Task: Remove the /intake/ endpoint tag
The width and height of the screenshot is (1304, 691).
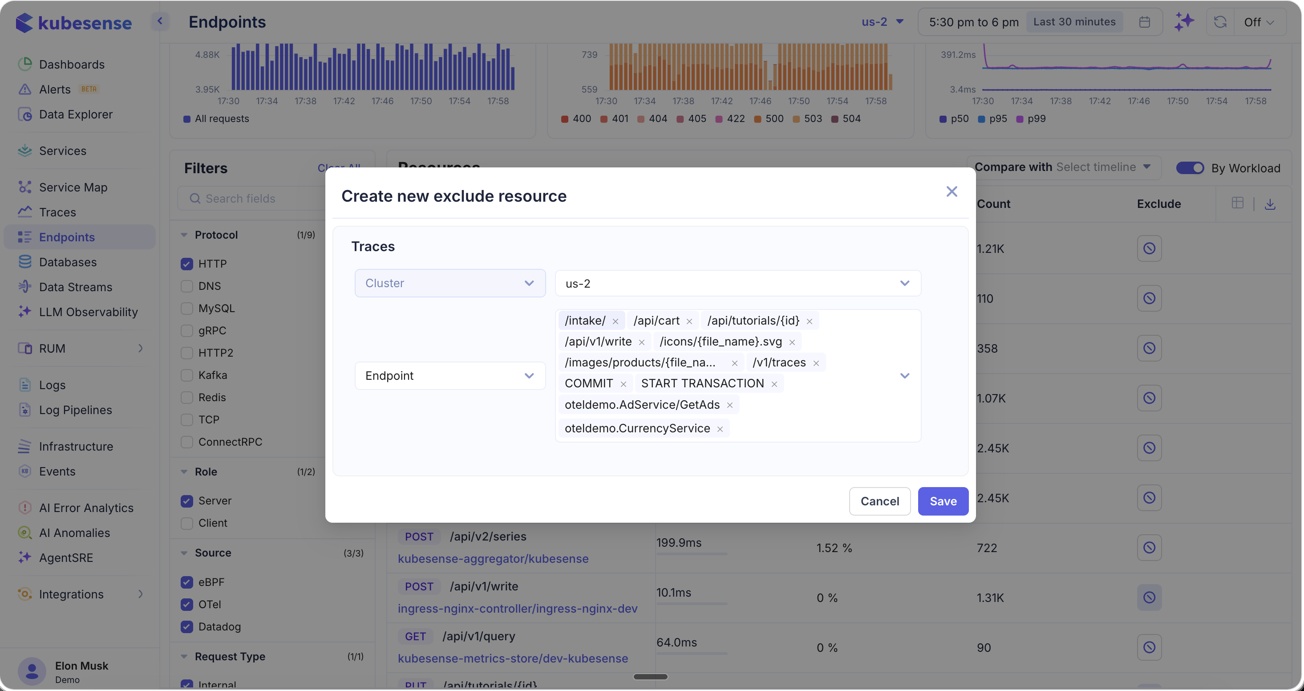Action: pyautogui.click(x=615, y=321)
